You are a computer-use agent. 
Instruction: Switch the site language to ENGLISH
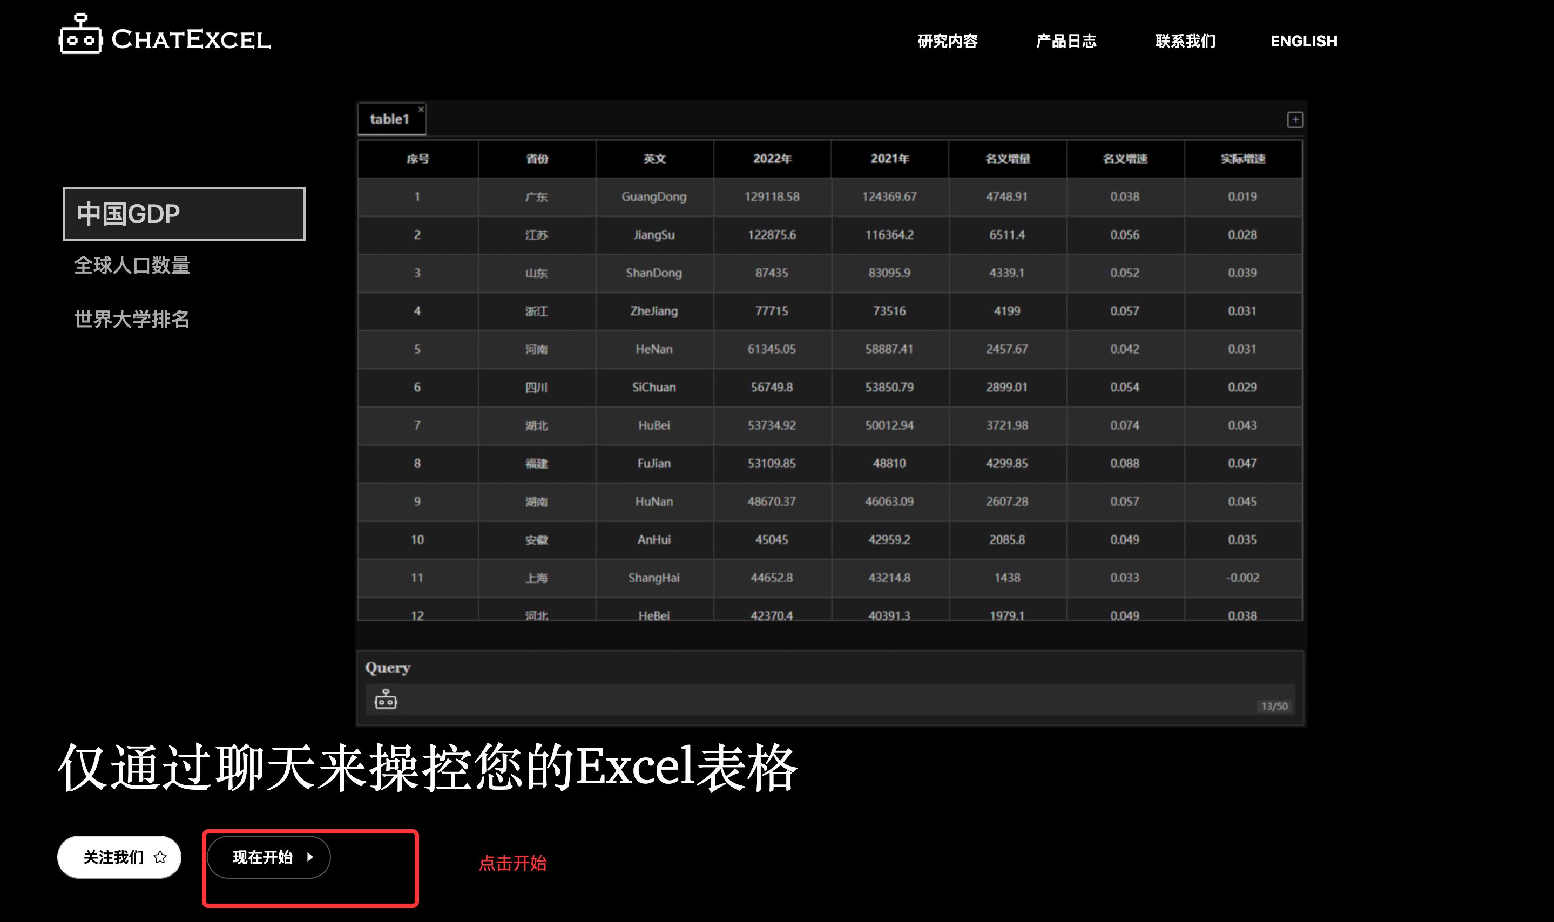(x=1303, y=41)
